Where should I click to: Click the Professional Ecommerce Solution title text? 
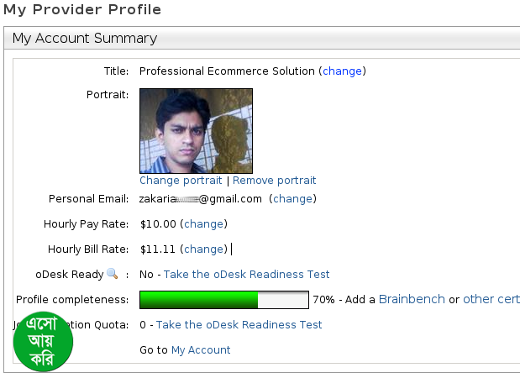[x=227, y=71]
